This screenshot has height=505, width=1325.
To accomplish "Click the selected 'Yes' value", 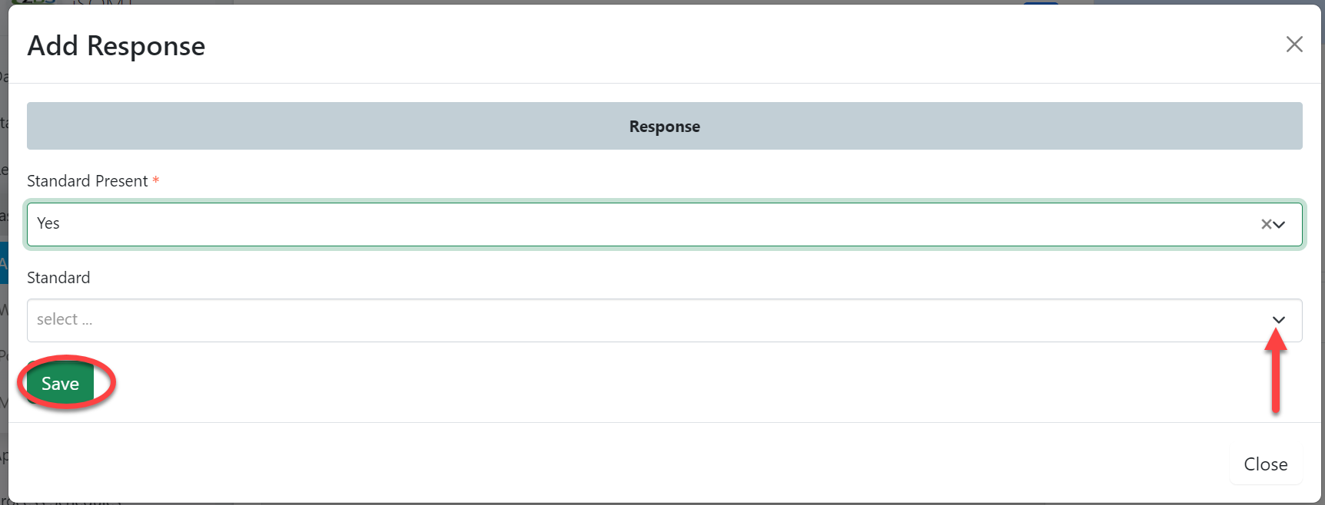I will tap(48, 223).
